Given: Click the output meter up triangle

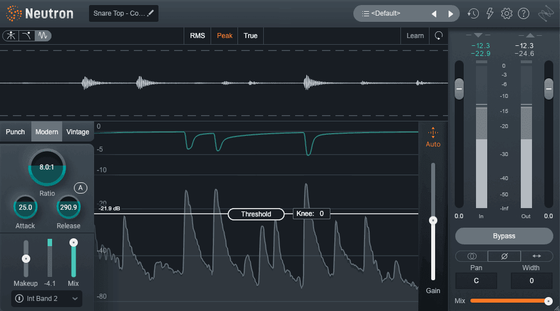Looking at the screenshot, I should 530,35.
